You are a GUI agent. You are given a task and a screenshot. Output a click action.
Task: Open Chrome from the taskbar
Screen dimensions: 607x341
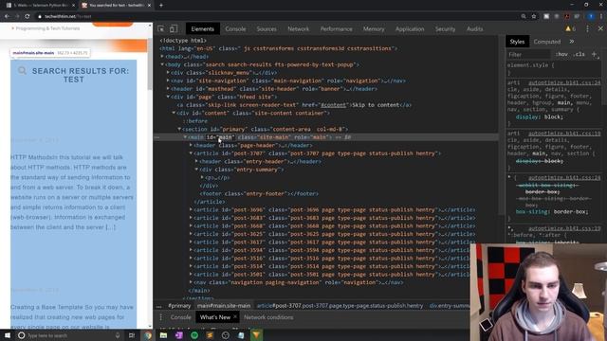(x=148, y=335)
